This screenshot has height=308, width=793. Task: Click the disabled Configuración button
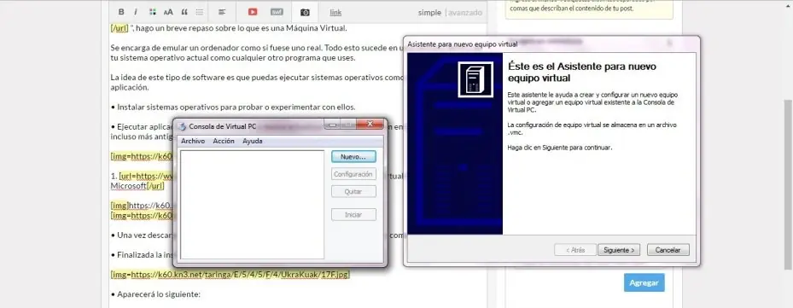coord(353,175)
